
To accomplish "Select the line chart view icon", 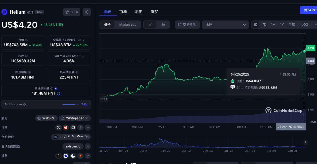I will coord(150,25).
